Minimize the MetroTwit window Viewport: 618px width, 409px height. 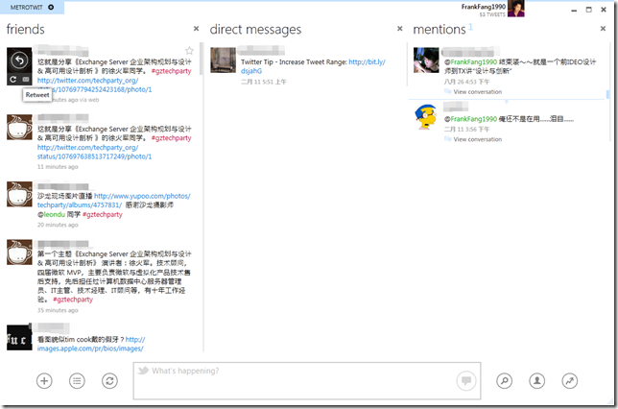[574, 11]
